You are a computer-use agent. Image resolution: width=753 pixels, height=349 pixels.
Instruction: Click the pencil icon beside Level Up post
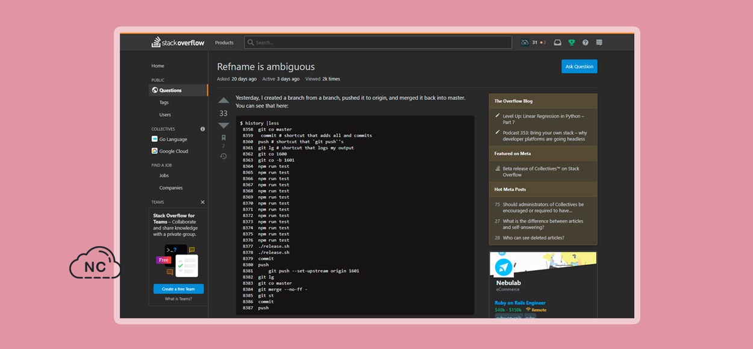pos(497,116)
